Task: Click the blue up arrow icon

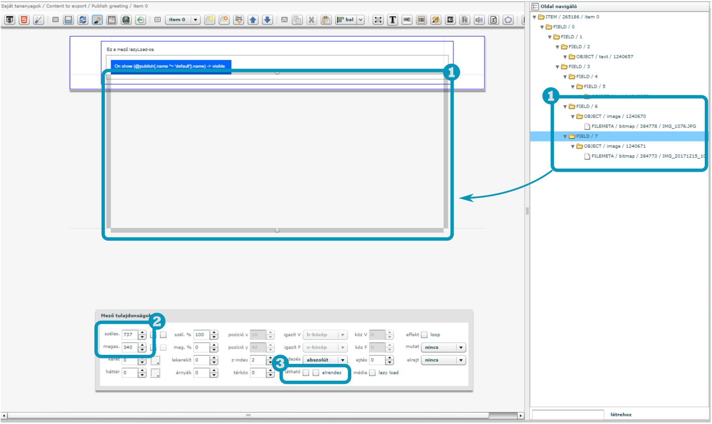Action: (253, 20)
